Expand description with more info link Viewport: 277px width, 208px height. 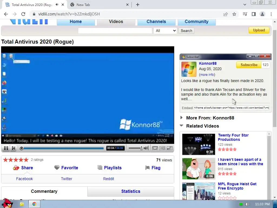[x=207, y=75]
